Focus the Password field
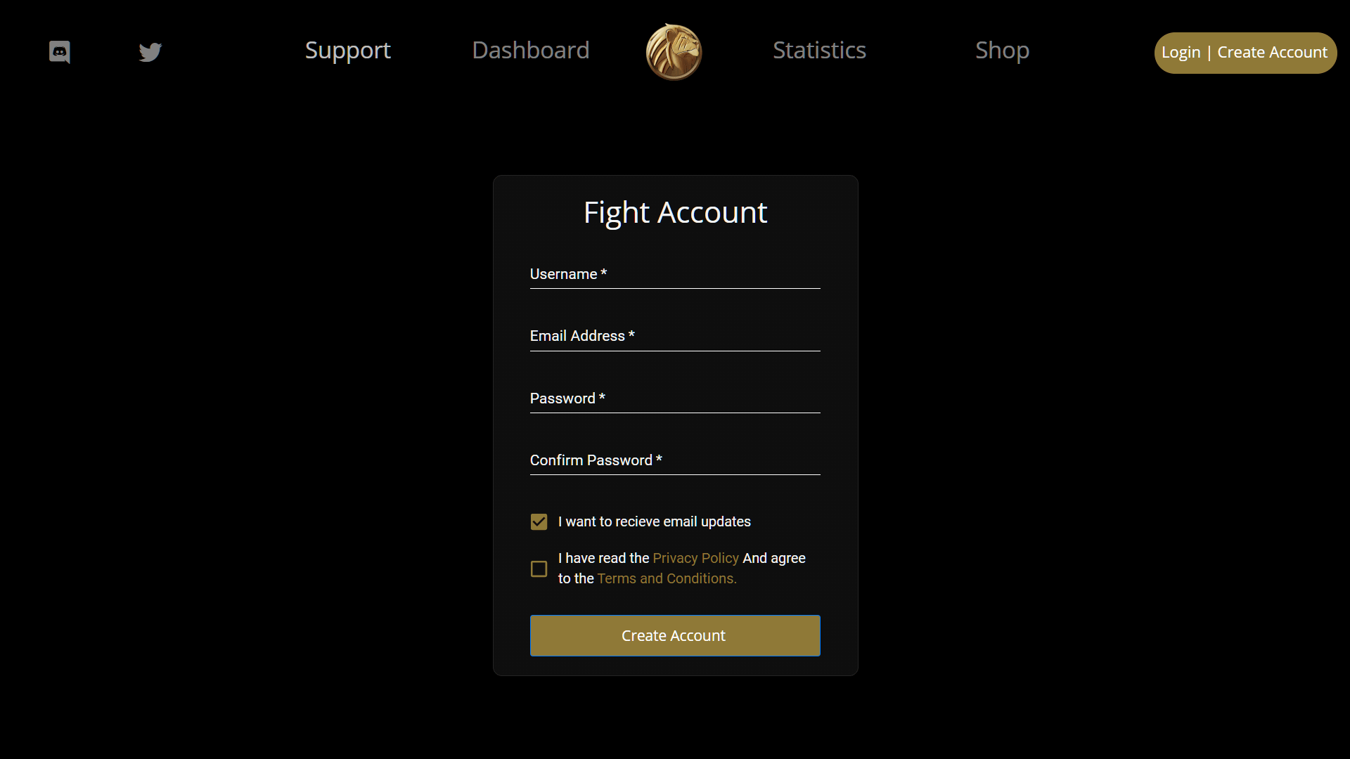 click(x=675, y=398)
